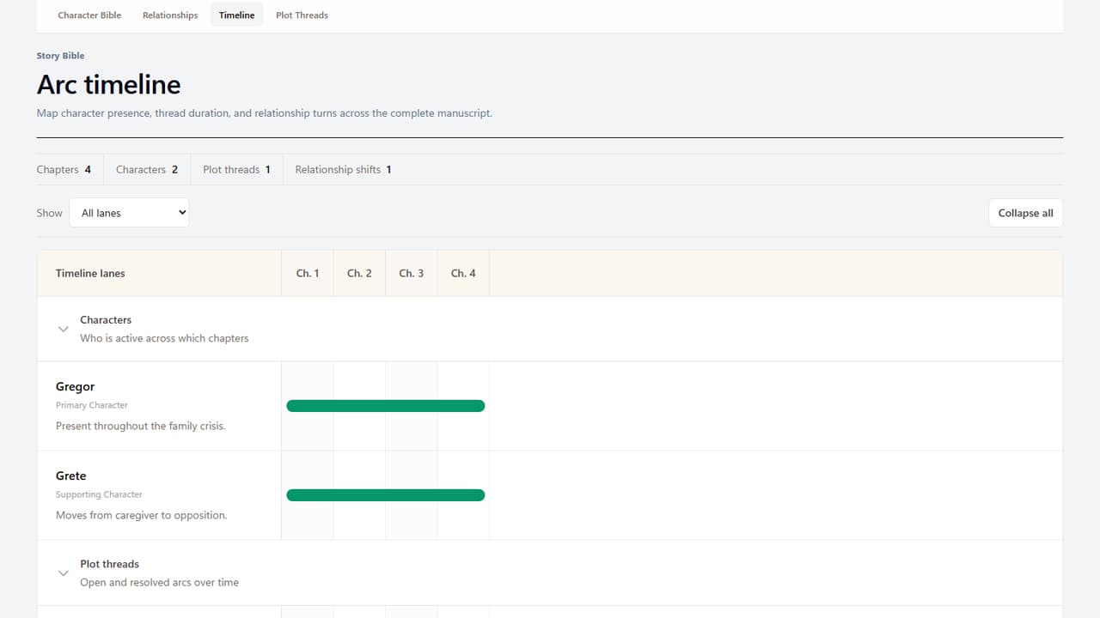
Task: Click Grete's green presence bar
Action: click(386, 495)
